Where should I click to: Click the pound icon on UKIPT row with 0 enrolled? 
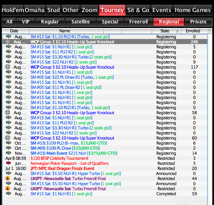pos(8,188)
